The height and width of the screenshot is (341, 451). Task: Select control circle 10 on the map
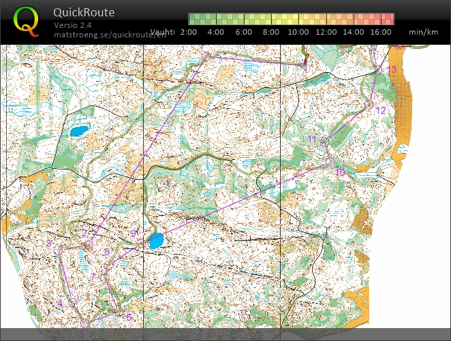click(x=329, y=161)
